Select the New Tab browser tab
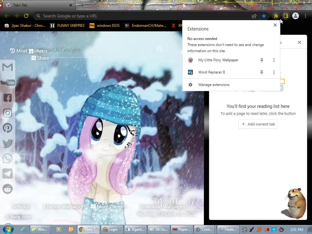This screenshot has height=234, width=312. click(x=39, y=5)
